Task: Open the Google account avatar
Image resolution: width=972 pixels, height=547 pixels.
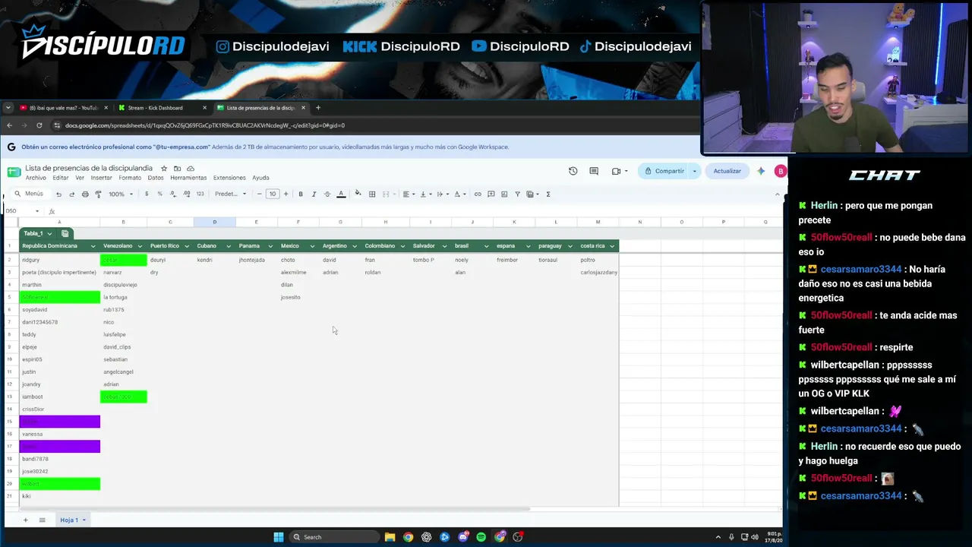Action: coord(781,171)
